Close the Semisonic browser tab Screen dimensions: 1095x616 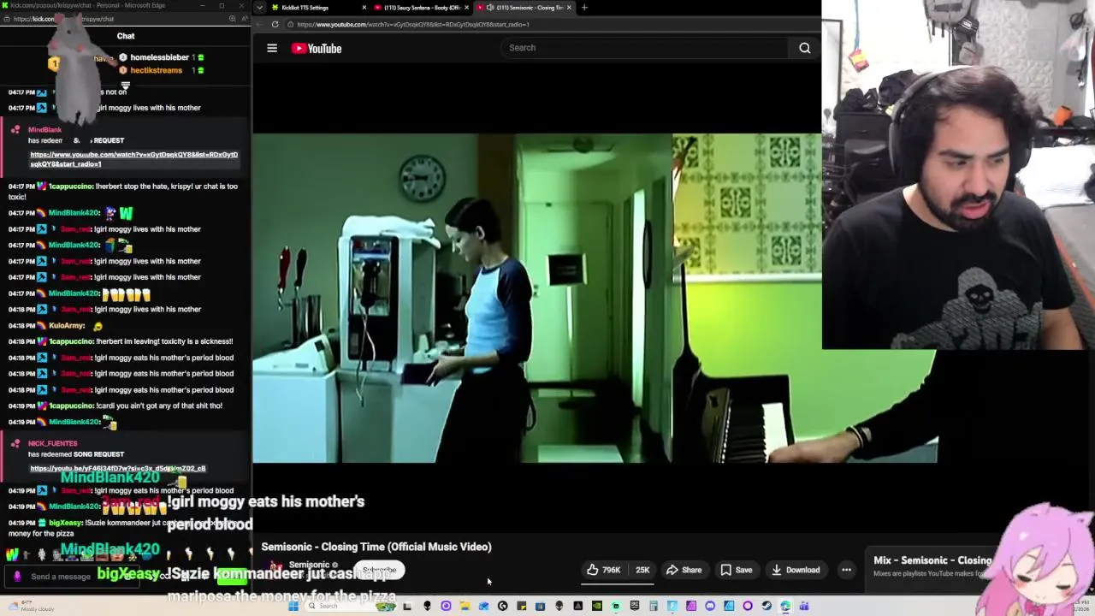[x=569, y=8]
